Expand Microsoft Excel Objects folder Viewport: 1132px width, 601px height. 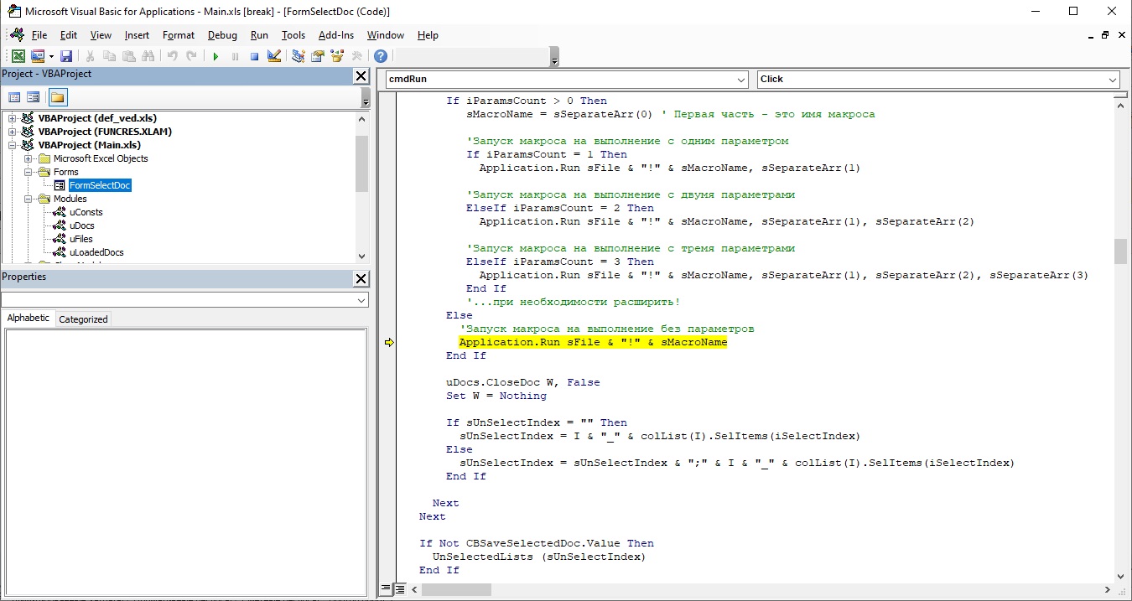[29, 158]
